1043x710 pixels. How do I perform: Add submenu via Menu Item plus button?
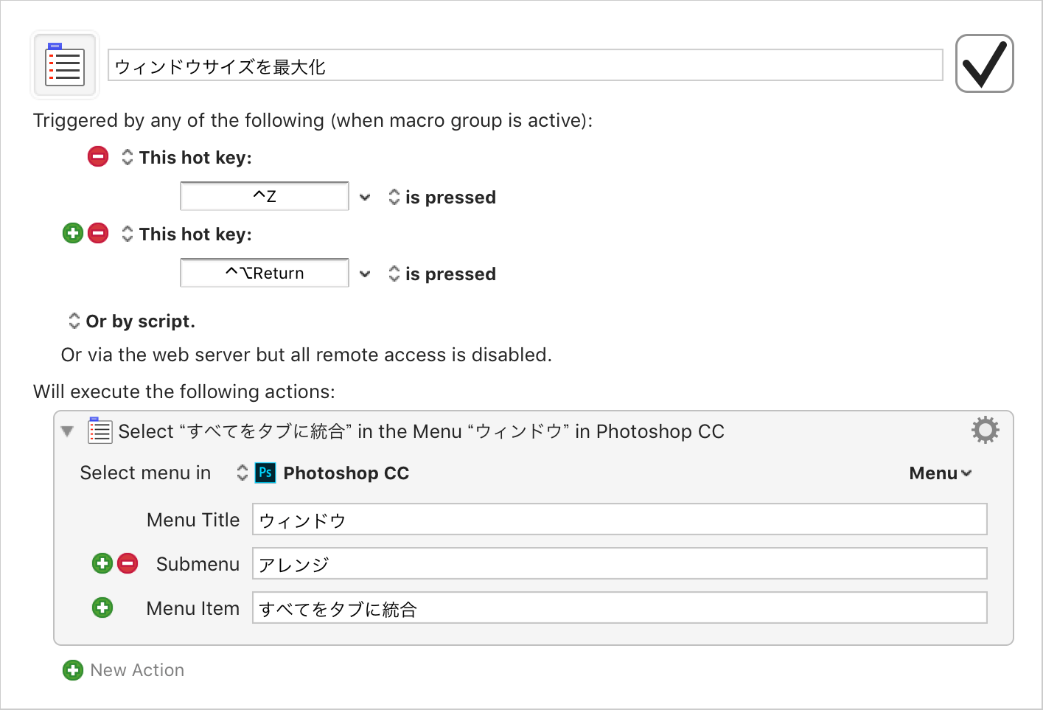pos(102,608)
